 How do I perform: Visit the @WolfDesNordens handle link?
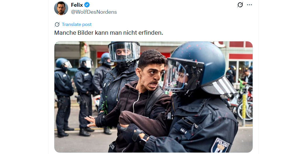point(94,12)
